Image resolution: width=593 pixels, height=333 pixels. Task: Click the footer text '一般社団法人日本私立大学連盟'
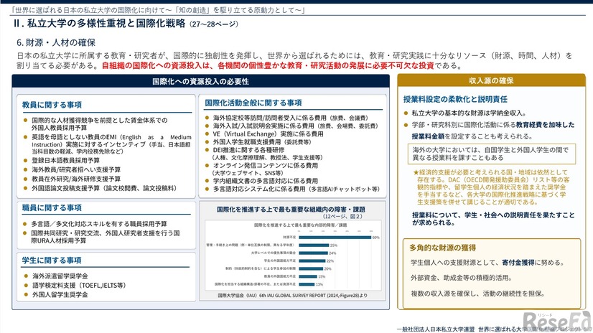(x=436, y=329)
